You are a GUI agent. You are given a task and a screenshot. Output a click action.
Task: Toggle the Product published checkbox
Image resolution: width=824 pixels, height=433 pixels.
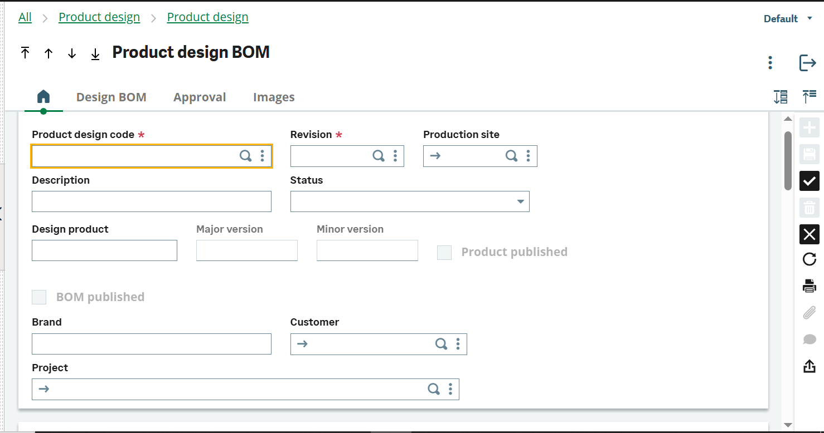click(444, 252)
